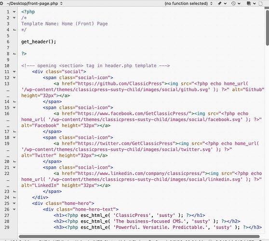Click the linkedin.svg image path text

[146, 179]
